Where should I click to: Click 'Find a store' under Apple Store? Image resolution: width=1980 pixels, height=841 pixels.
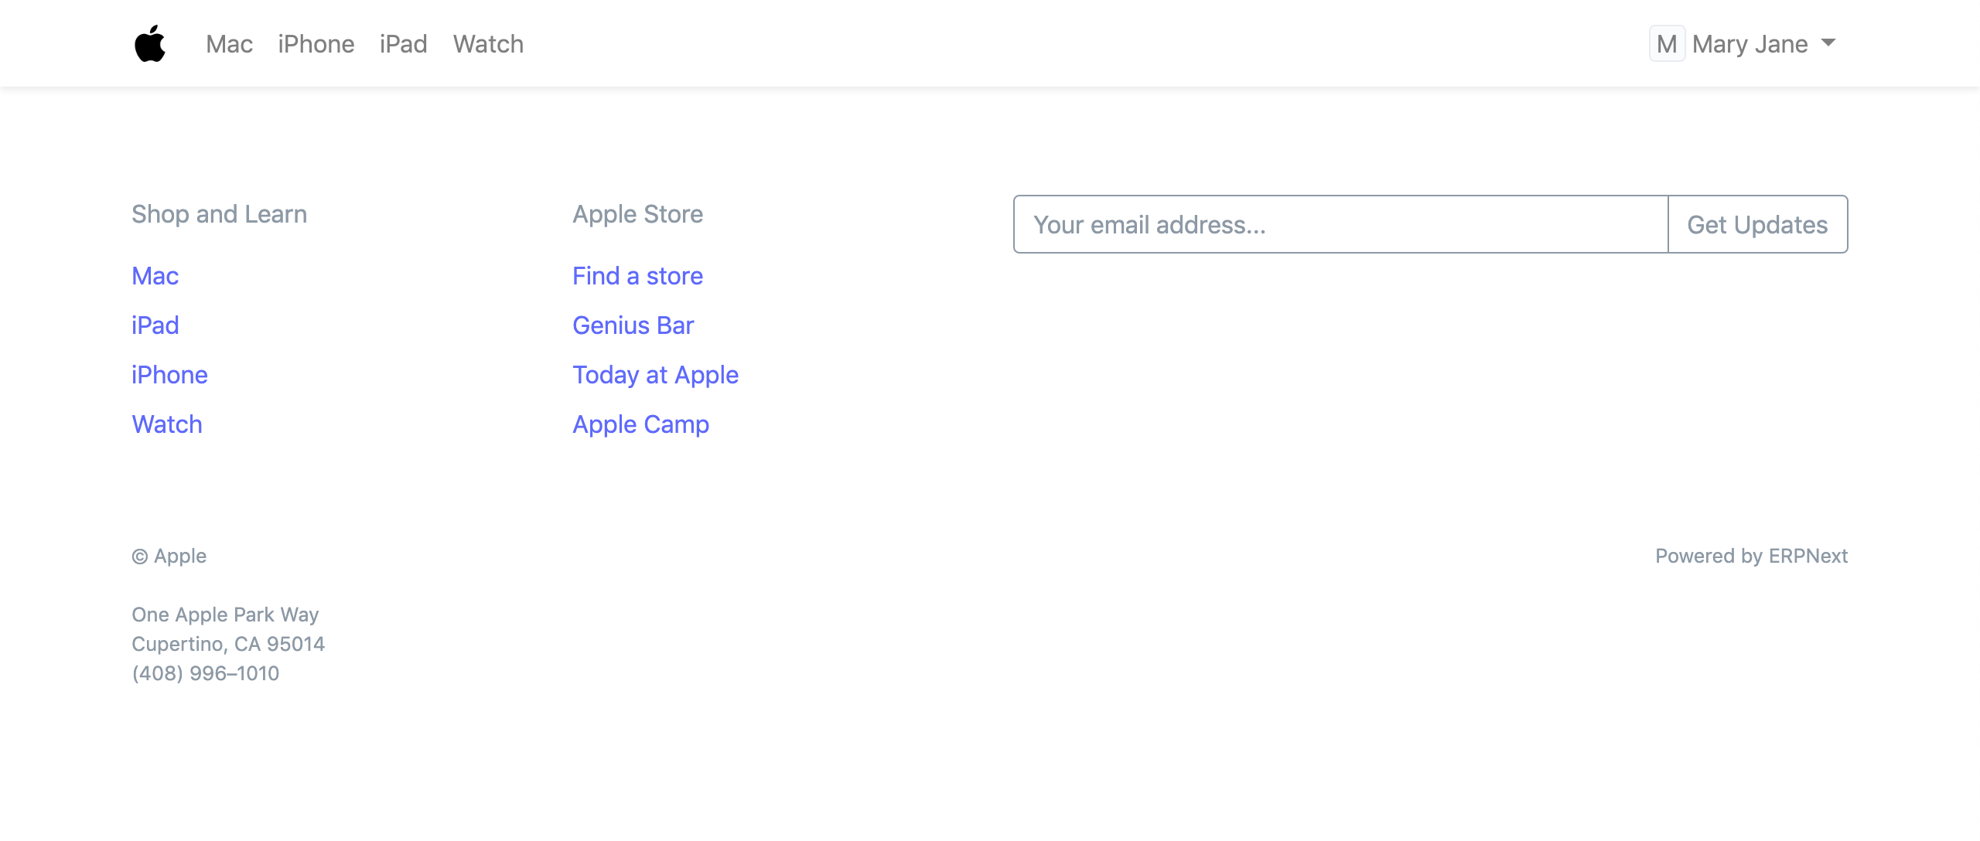click(637, 276)
